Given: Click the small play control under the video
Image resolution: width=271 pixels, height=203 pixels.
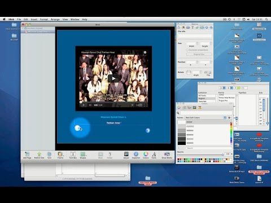Looking at the screenshot, I should (84, 105).
